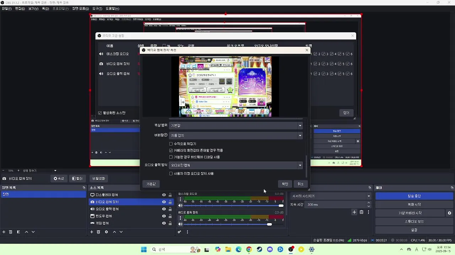455x255 pixels.
Task: Open the 오디오 출력 방식 dropdown
Action: pos(236,165)
